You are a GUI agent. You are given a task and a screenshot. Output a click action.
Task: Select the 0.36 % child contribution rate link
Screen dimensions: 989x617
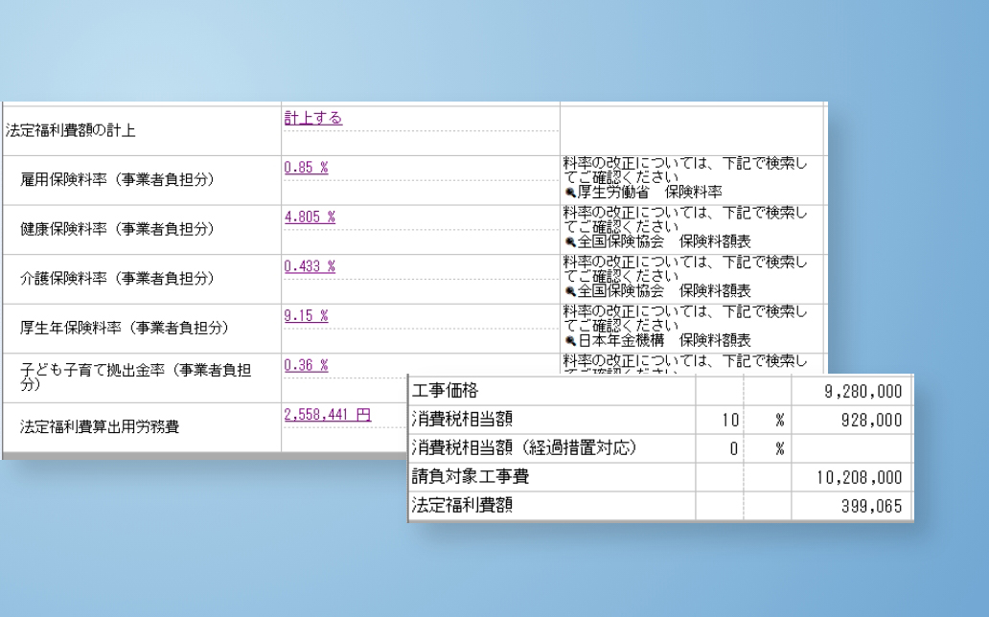[x=306, y=365]
